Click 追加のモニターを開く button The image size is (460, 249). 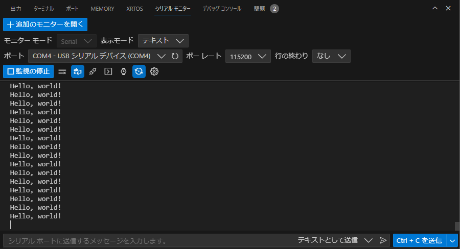45,24
